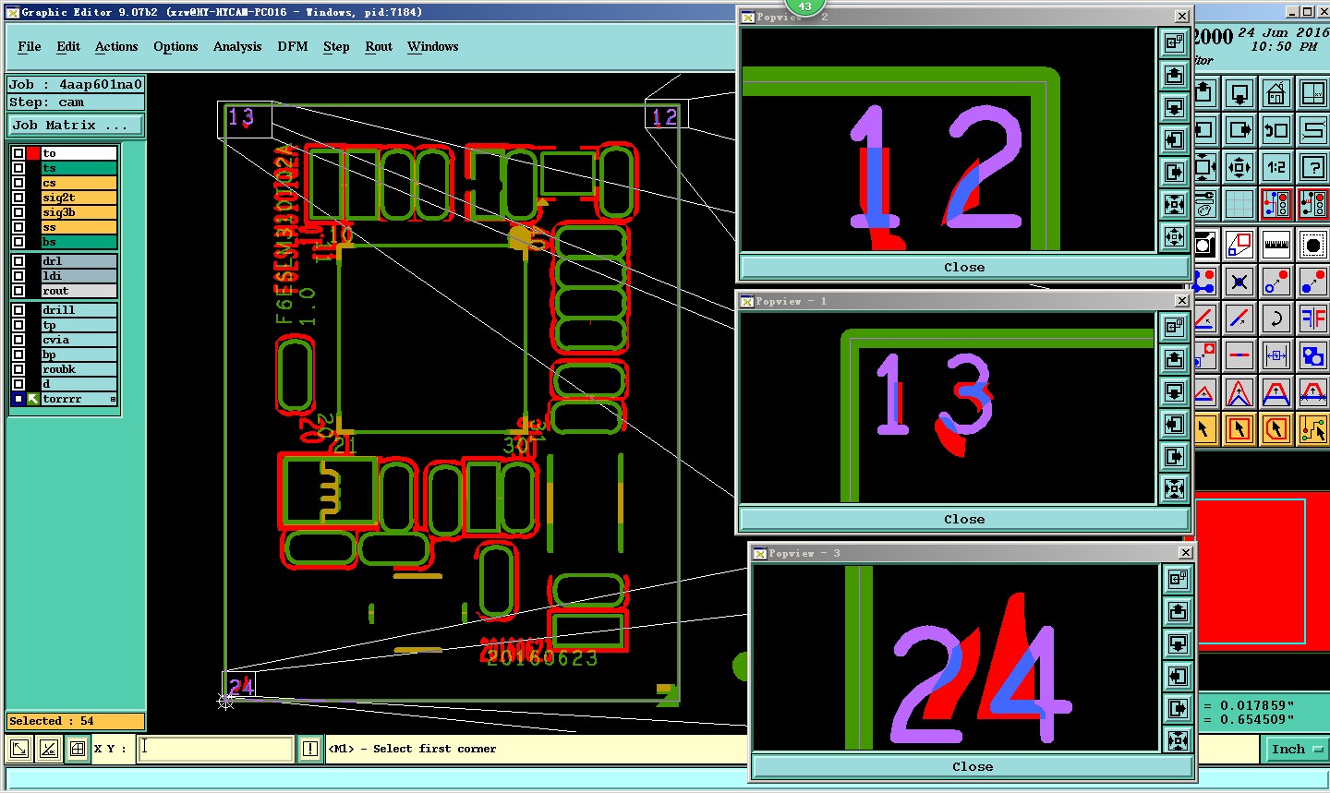Click the pan down arrow in right toolbar
Screen dimensions: 1330x793
(x=1239, y=93)
